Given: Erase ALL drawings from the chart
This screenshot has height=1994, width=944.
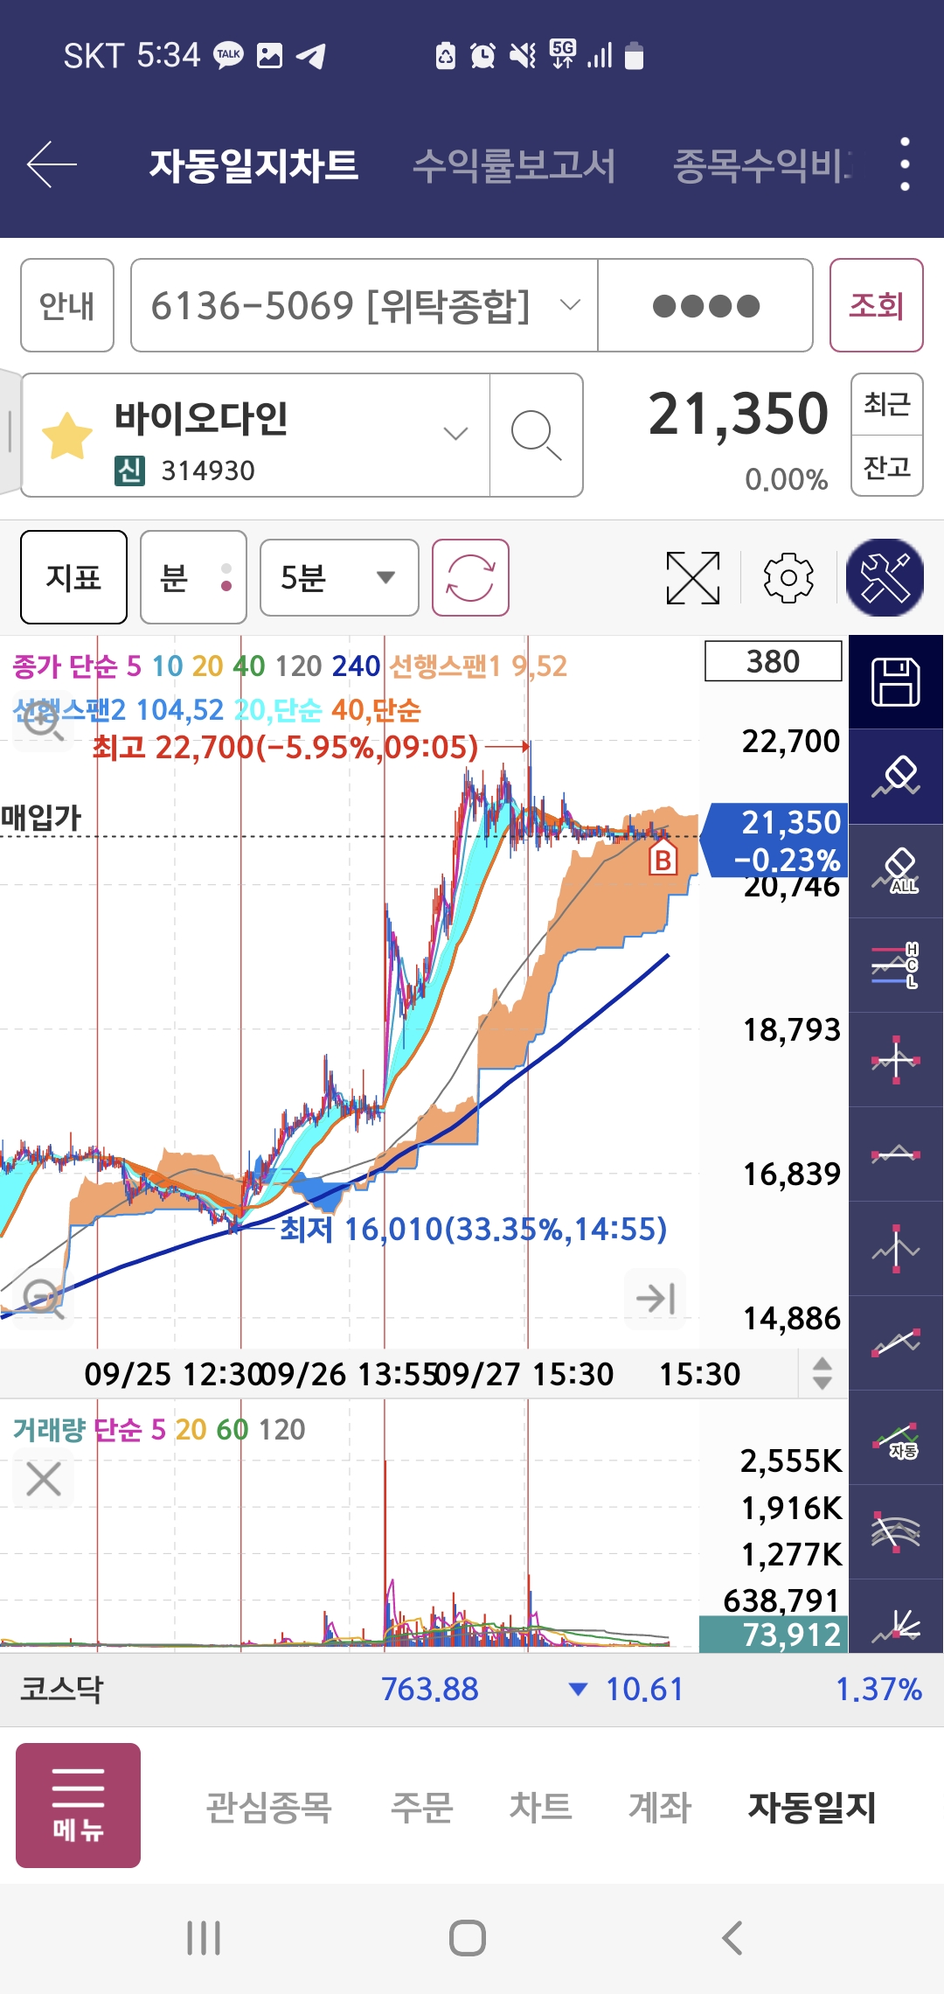Looking at the screenshot, I should [x=896, y=871].
